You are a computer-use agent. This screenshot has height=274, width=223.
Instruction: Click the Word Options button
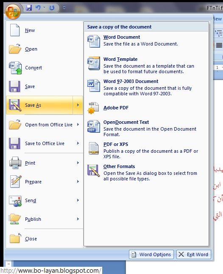[x=151, y=254]
